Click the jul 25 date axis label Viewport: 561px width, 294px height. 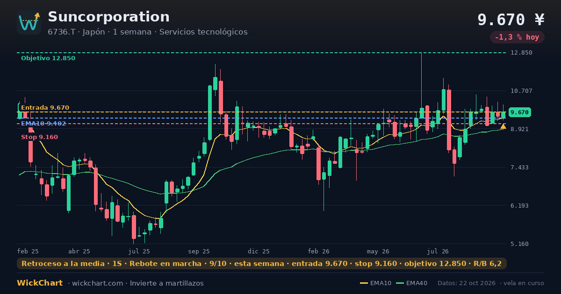139,252
